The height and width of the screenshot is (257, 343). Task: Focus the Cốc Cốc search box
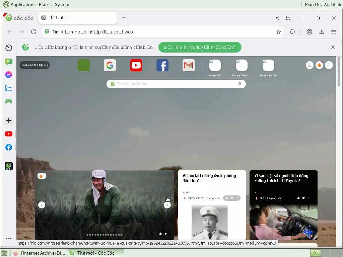176,84
